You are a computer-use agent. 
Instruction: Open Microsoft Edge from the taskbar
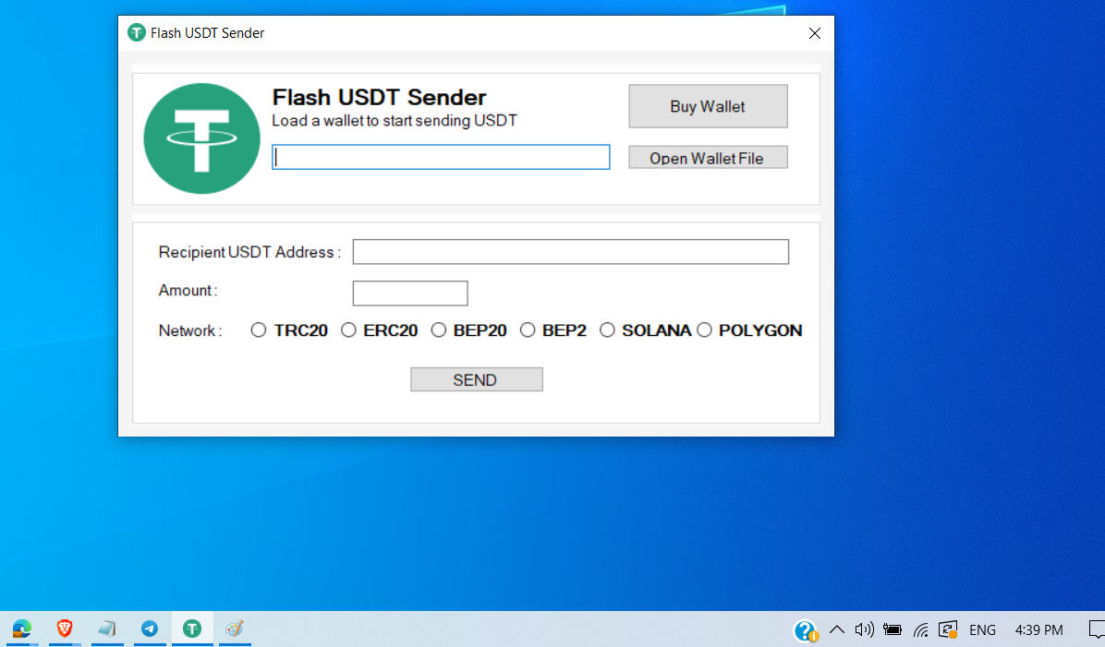click(22, 629)
